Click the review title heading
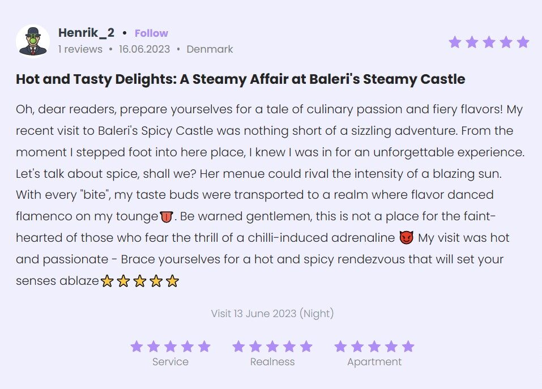 click(x=240, y=79)
